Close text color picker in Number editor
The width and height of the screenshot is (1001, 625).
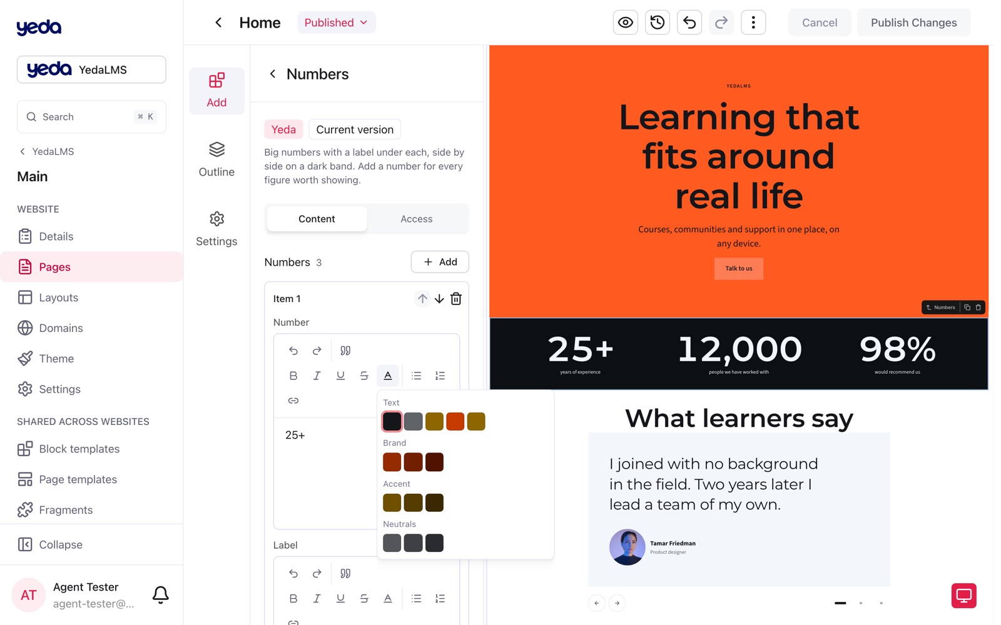pos(388,376)
